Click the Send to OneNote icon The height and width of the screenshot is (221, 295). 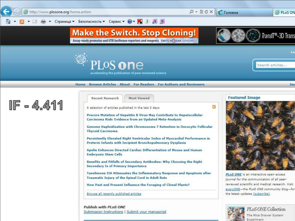click(155, 21)
